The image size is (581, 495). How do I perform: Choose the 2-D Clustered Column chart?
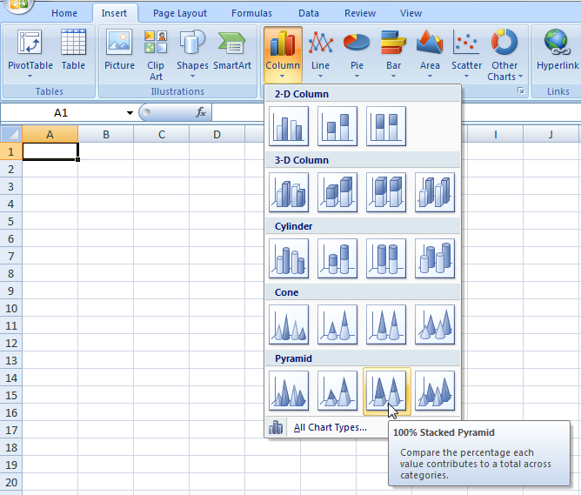[289, 126]
